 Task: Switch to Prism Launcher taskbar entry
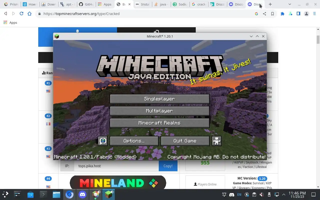[95, 194]
